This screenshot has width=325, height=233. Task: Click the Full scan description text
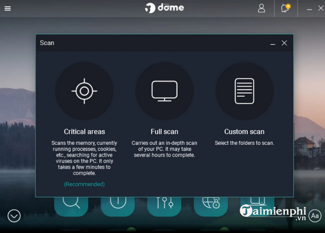click(164, 149)
